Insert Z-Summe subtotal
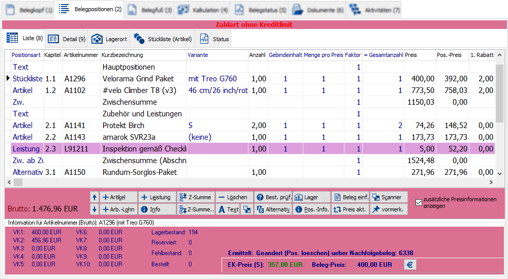Viewport: 508px width, 279px height. (x=196, y=197)
